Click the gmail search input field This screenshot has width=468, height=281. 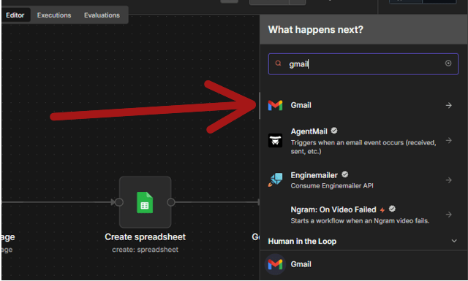pyautogui.click(x=363, y=63)
